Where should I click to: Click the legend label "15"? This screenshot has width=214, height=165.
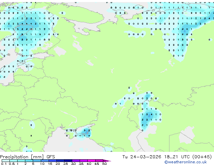click(50, 164)
